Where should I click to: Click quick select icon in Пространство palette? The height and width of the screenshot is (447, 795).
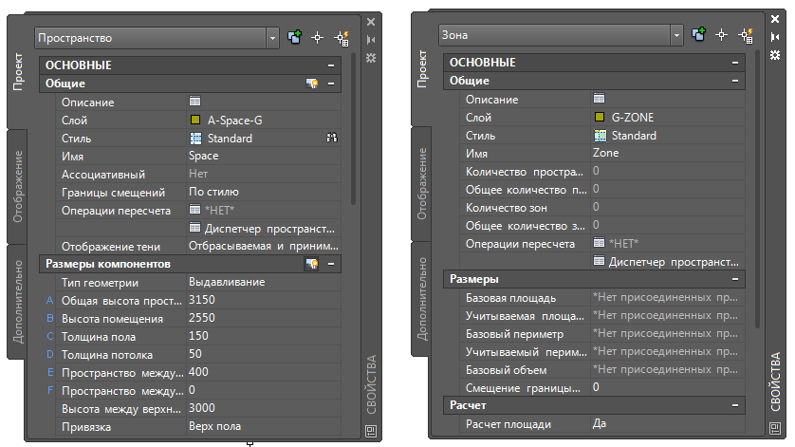pyautogui.click(x=342, y=38)
